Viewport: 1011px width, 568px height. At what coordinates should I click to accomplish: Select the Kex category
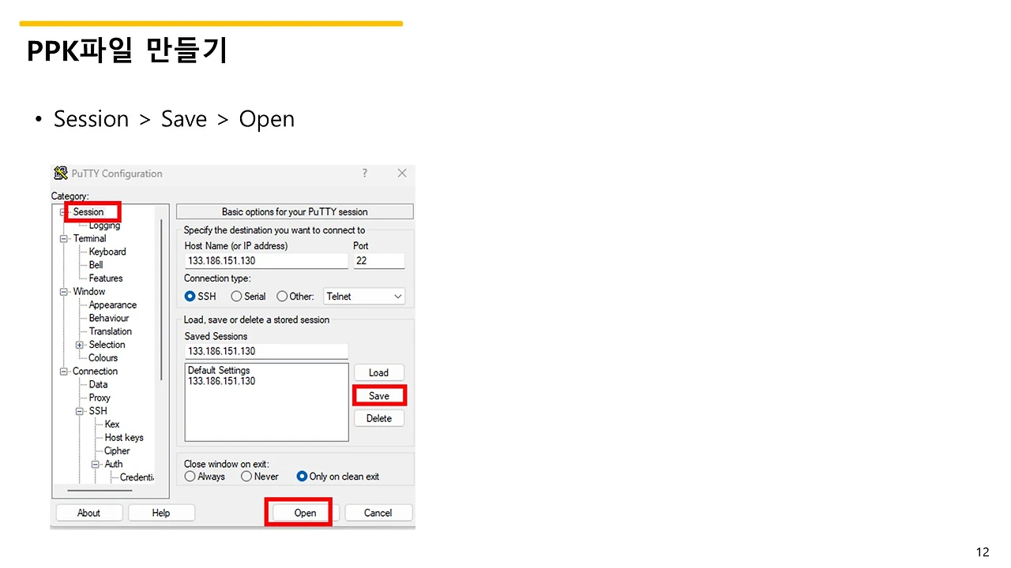tap(112, 424)
